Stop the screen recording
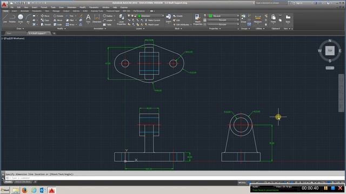346x194 pixels. 333,188
